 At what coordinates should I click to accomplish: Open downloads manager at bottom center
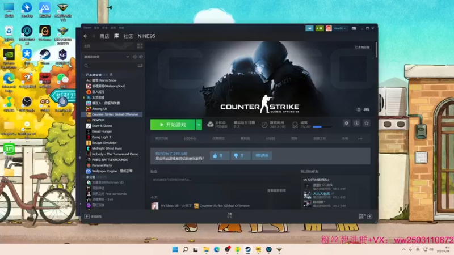pos(229,215)
